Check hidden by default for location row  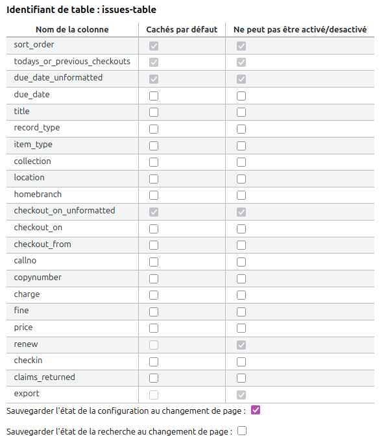154,179
